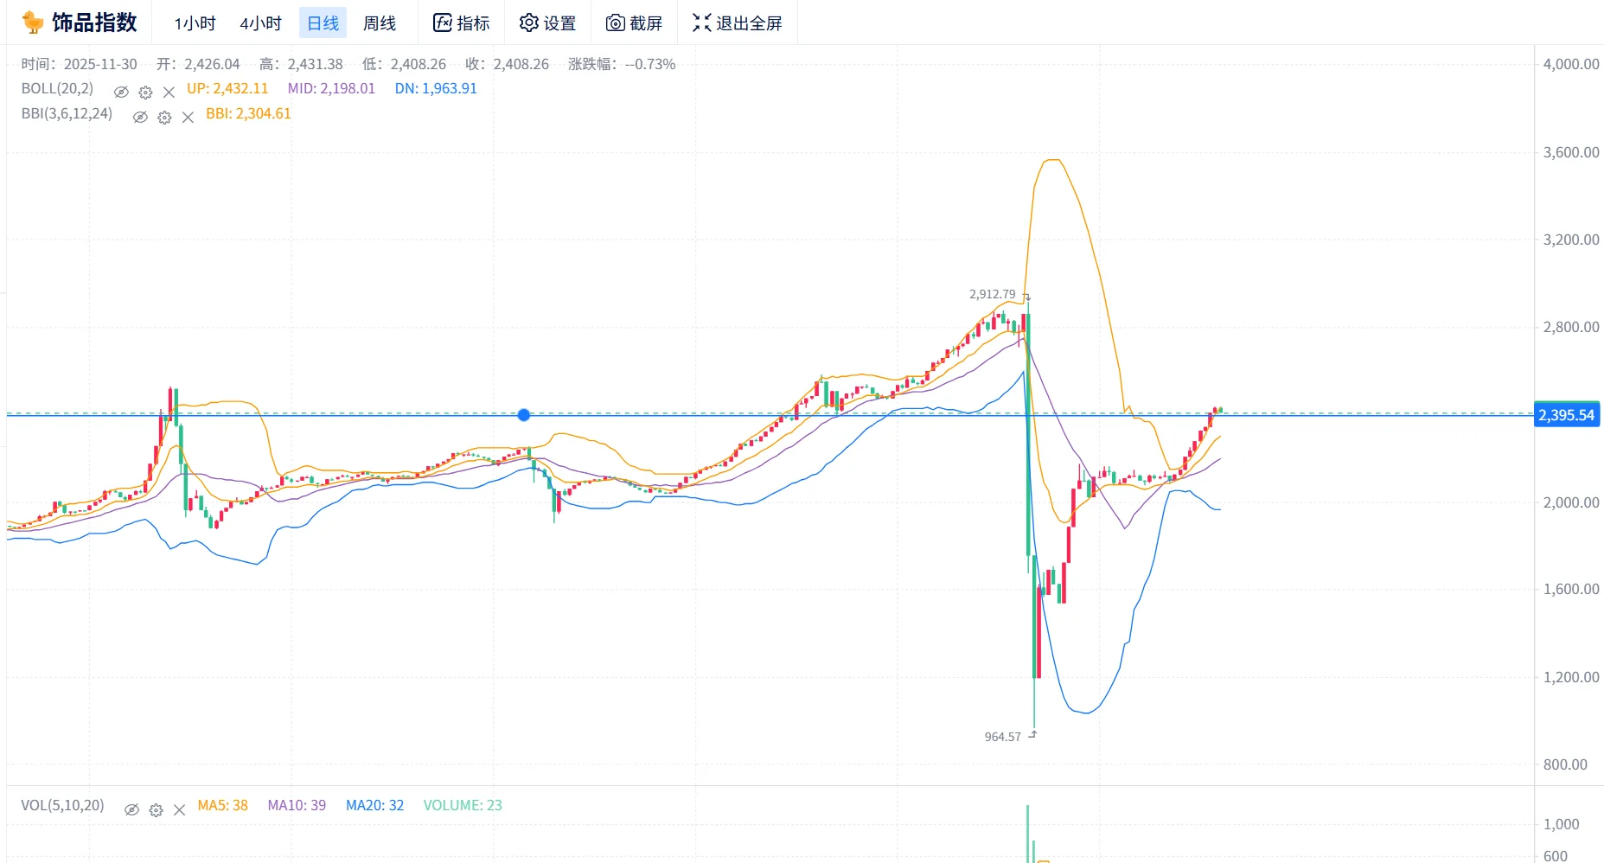Click the 964.57 low price marker
The height and width of the screenshot is (863, 1604).
point(1003,737)
